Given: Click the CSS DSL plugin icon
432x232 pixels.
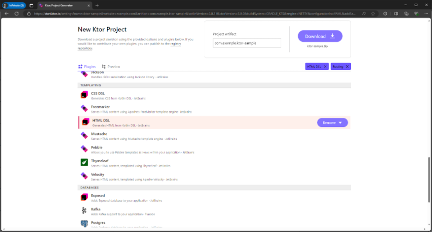Looking at the screenshot, I should (84, 95).
